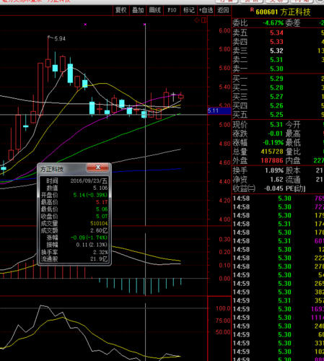Screen dimensions: 324x361
Task: Click popup 开盘价 5.14 value
Action: click(90, 195)
